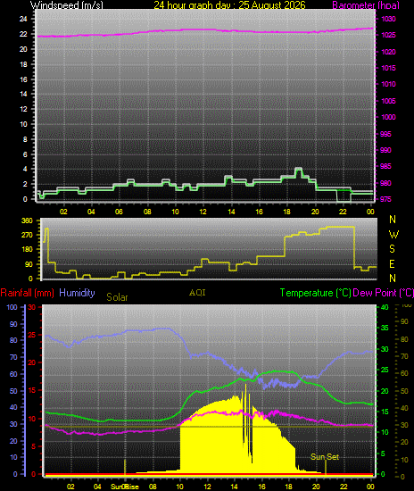The width and height of the screenshot is (414, 491).
Task: Click the 24 hour graph date title
Action: point(229,5)
